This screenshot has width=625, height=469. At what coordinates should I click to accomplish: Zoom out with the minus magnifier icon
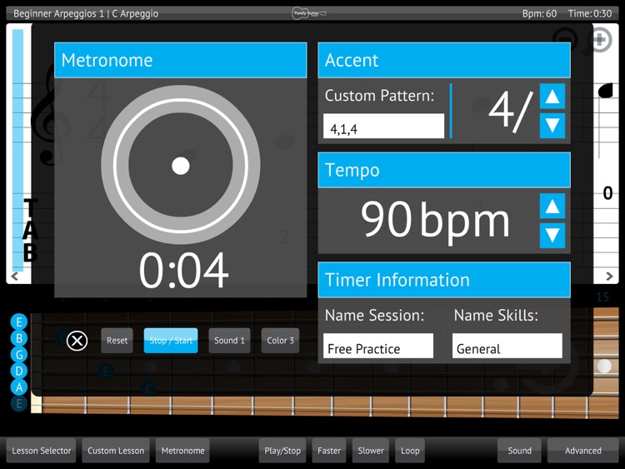tap(565, 40)
